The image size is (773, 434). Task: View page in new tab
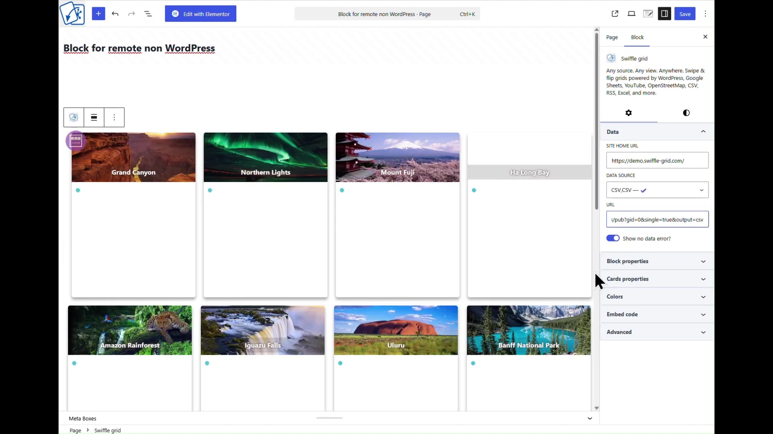click(615, 14)
